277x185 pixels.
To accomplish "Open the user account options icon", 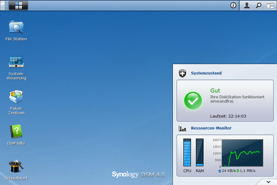I will pyautogui.click(x=247, y=5).
